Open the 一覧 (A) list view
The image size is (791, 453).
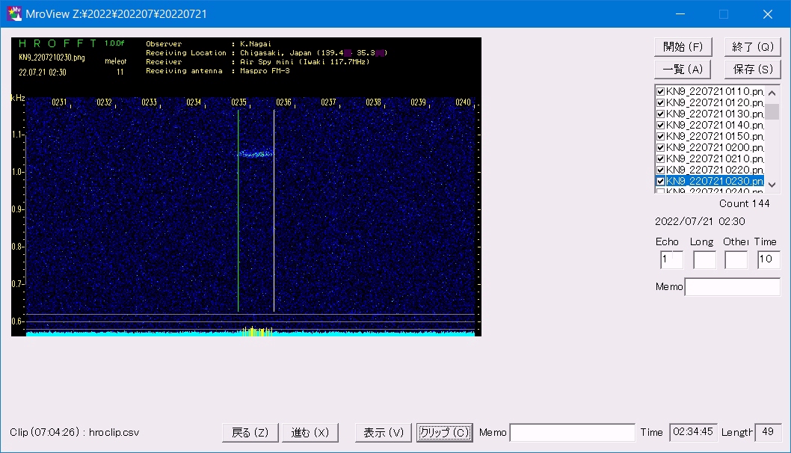click(683, 69)
